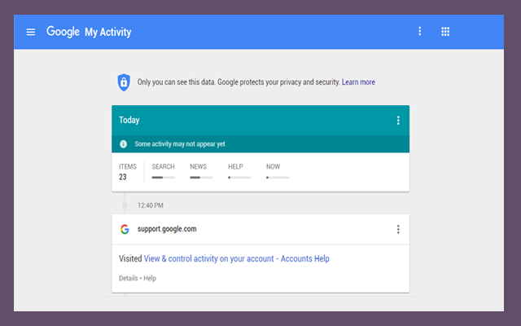Viewport: 521px width, 326px height.
Task: Click the Google logo in header
Action: [x=63, y=32]
